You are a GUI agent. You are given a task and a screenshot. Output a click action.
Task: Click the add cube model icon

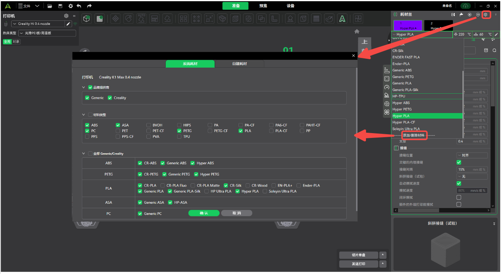tap(87, 18)
